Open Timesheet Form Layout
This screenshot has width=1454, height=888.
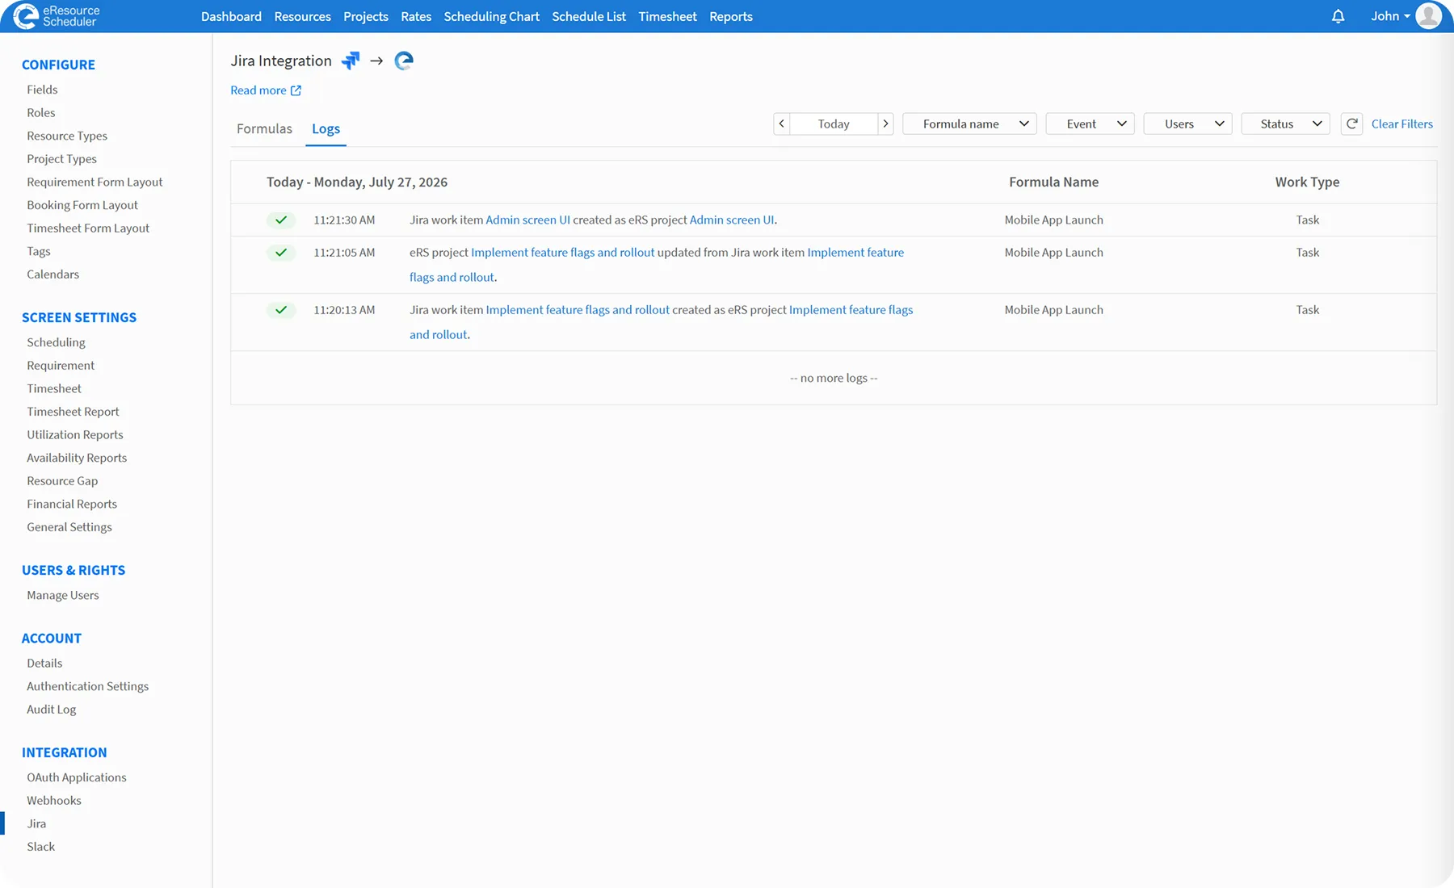point(88,228)
